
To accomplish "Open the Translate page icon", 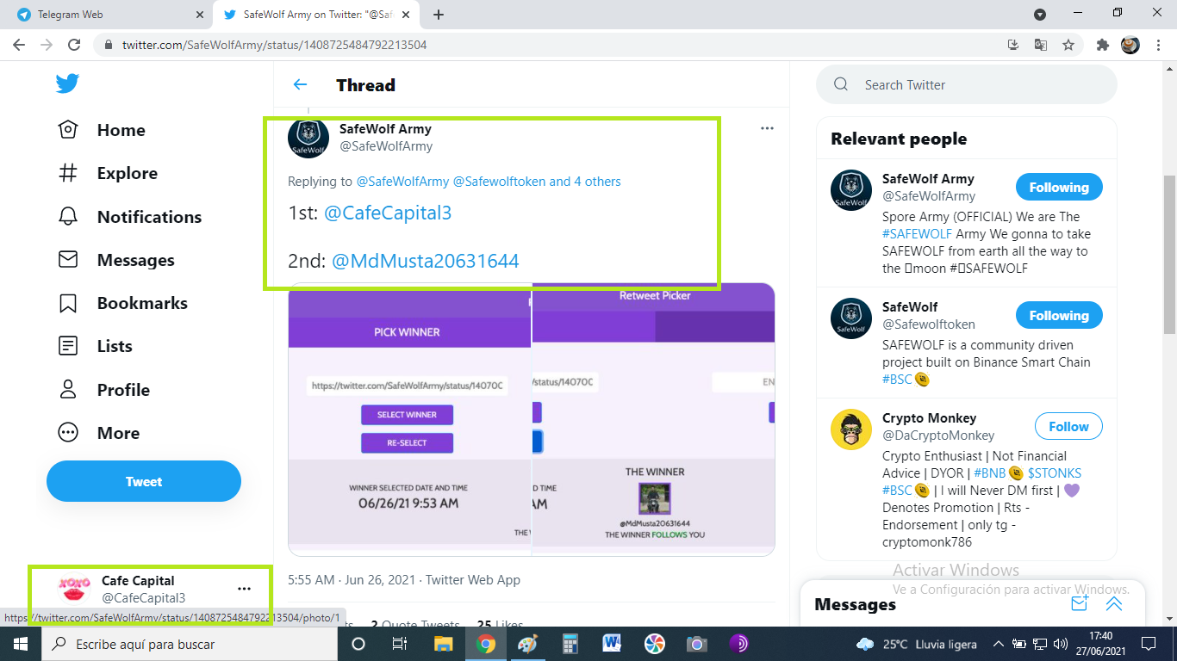I will tap(1041, 45).
